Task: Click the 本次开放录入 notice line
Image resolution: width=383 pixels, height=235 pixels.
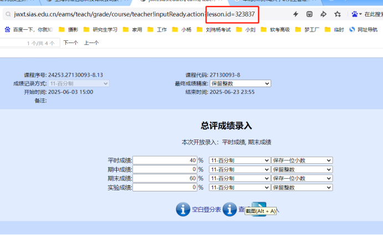Action: (226, 142)
